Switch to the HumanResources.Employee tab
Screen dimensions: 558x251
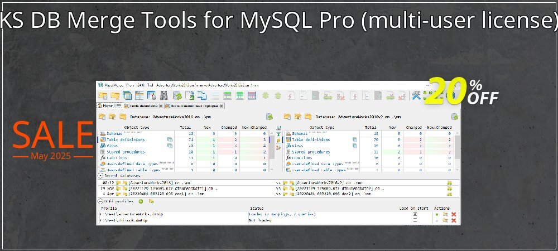tap(194, 106)
